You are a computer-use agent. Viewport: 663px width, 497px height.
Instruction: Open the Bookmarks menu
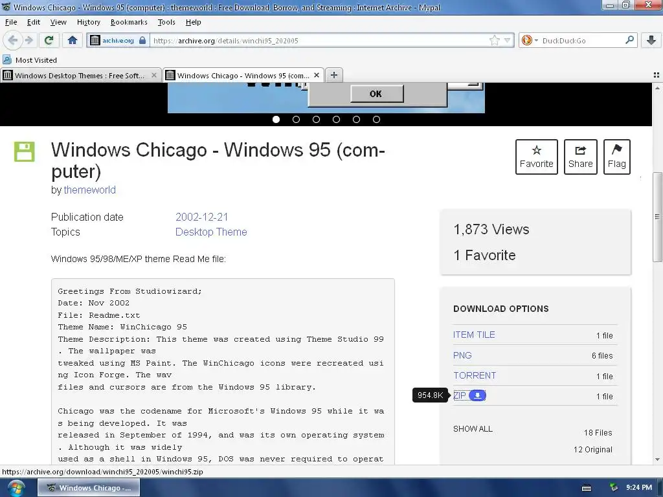coord(129,22)
